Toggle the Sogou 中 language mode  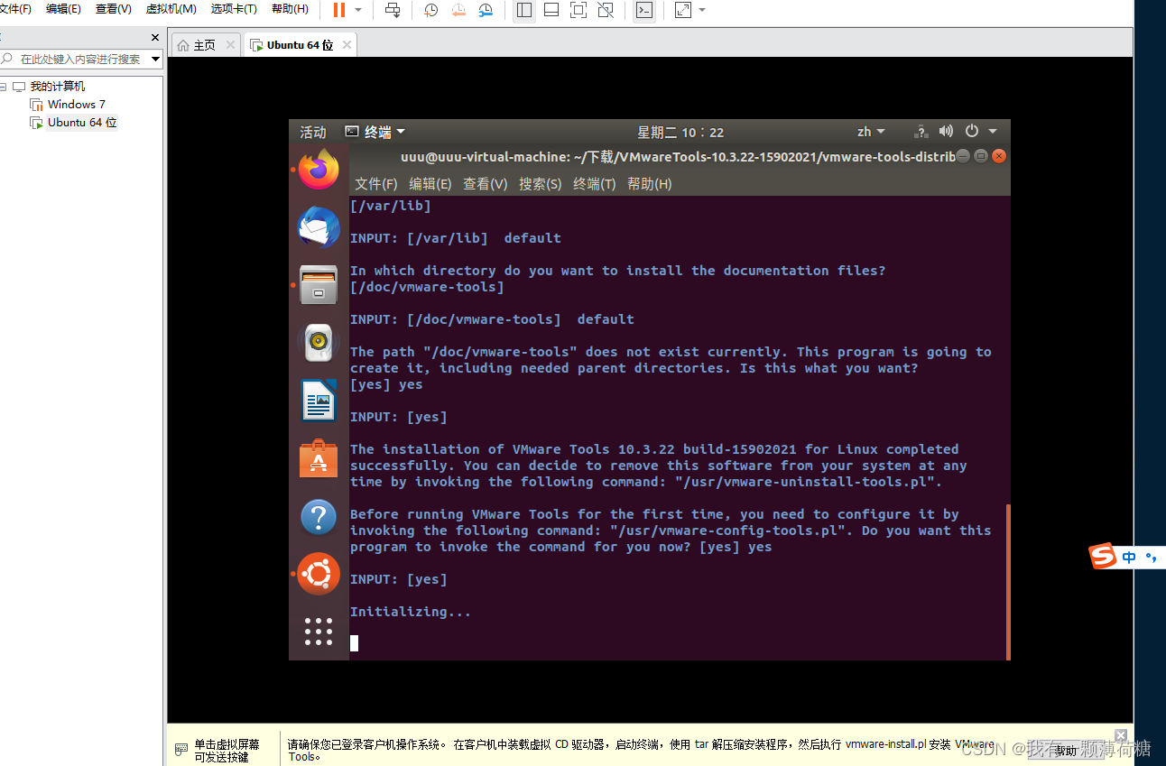pyautogui.click(x=1130, y=558)
